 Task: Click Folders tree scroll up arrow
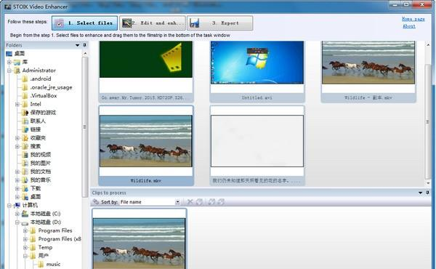pyautogui.click(x=85, y=53)
